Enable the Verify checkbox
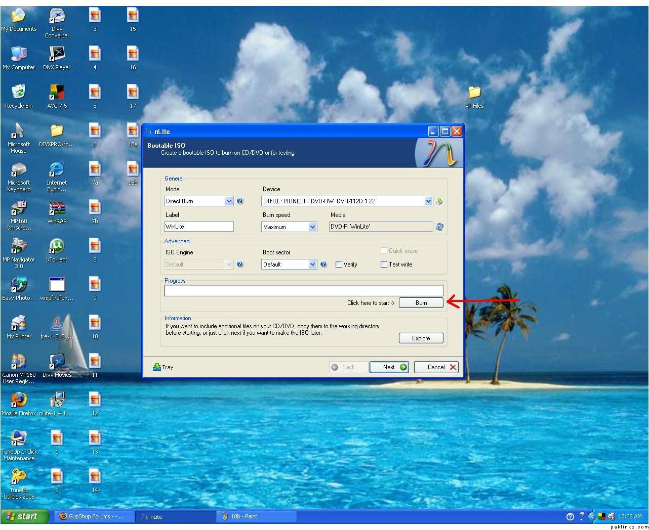This screenshot has width=649, height=530. 339,264
